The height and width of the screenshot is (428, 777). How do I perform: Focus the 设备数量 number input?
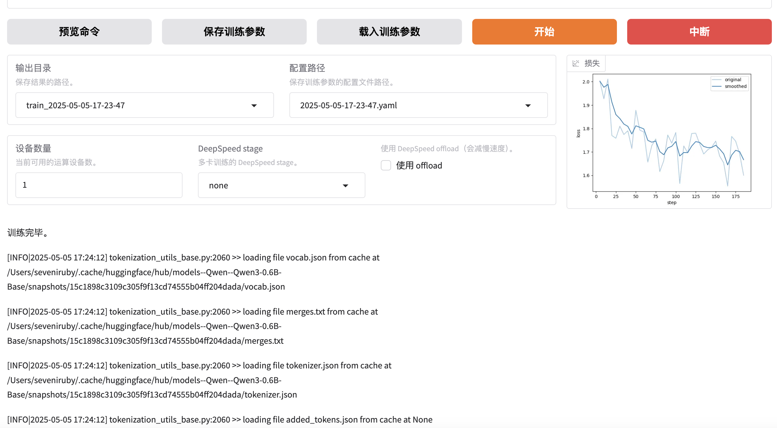[99, 185]
